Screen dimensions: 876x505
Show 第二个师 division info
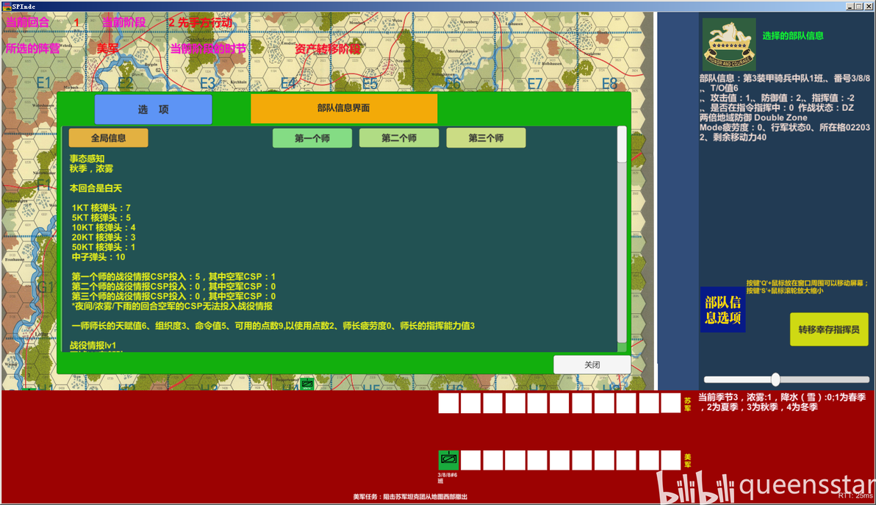pos(399,138)
